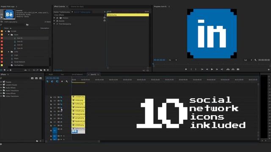Step forward one frame in Program monitor

tap(217, 69)
